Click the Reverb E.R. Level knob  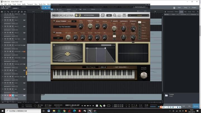click(x=68, y=37)
